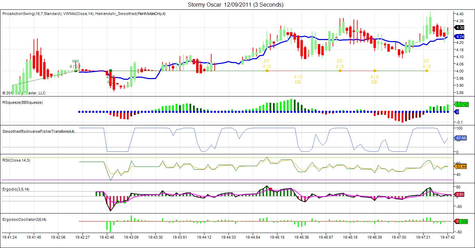Click the -0.1 axis label in RSqueeze panel
The height and width of the screenshot is (248, 475).
pos(459,122)
